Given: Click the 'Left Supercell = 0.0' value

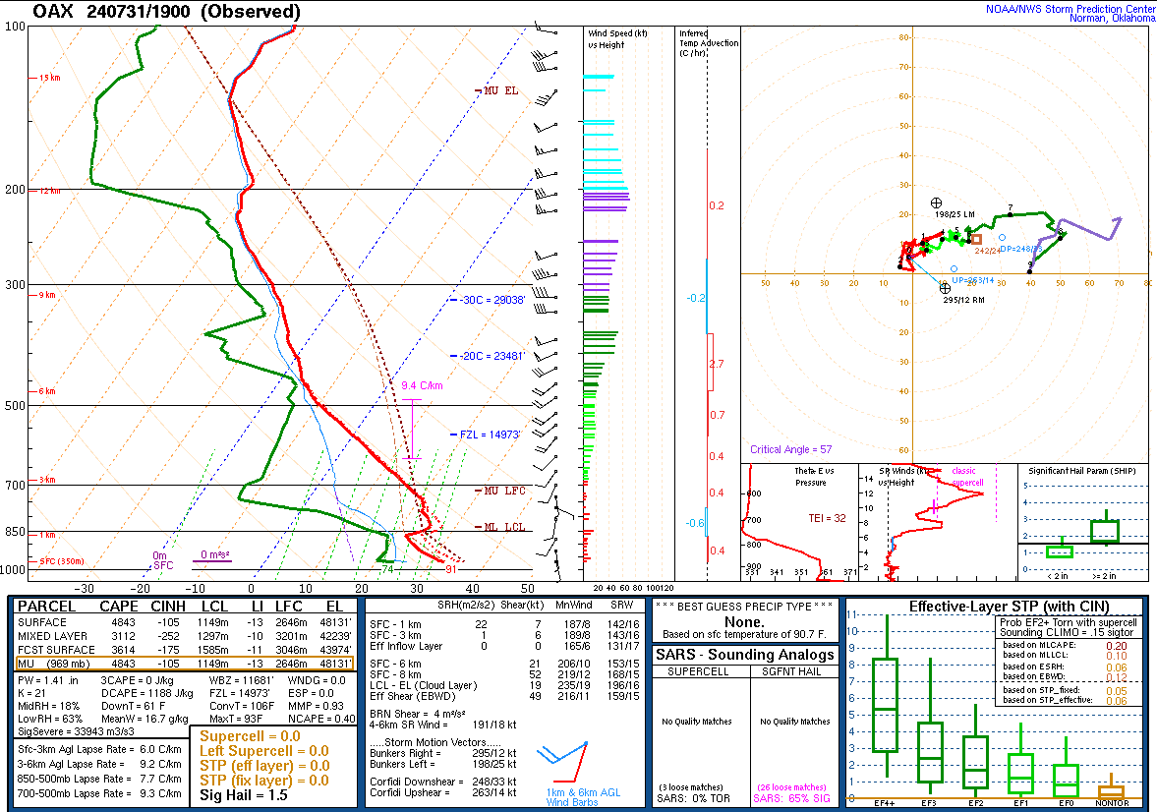Looking at the screenshot, I should coord(264,751).
